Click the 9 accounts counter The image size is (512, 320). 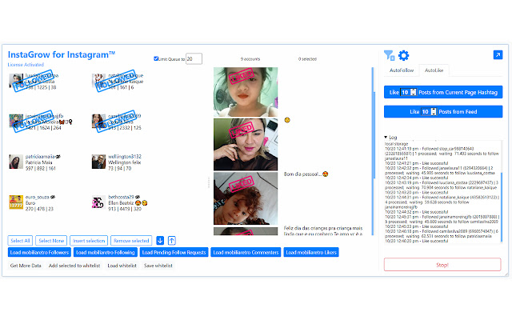[250, 59]
